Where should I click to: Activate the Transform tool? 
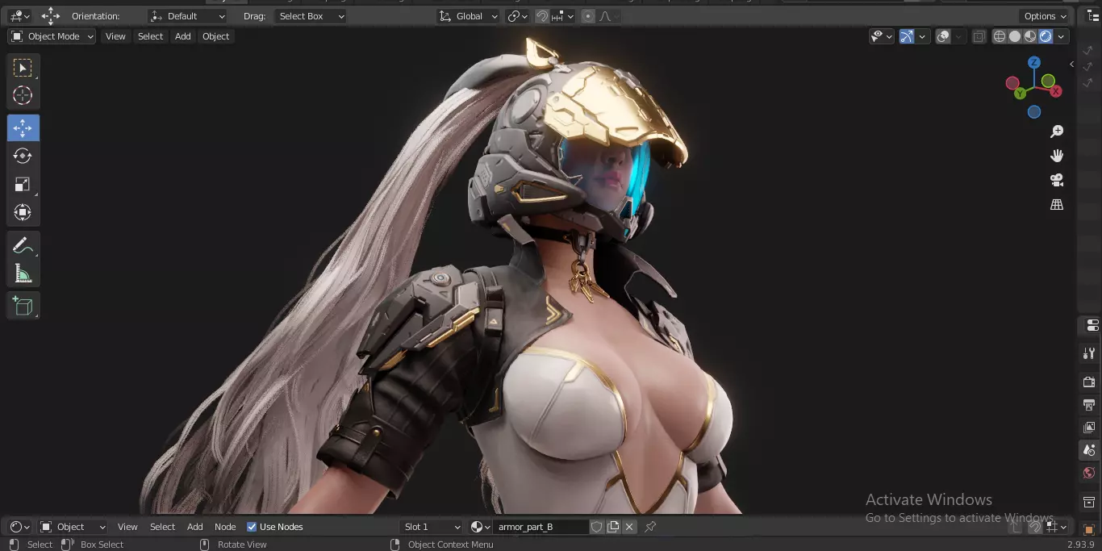tap(23, 212)
